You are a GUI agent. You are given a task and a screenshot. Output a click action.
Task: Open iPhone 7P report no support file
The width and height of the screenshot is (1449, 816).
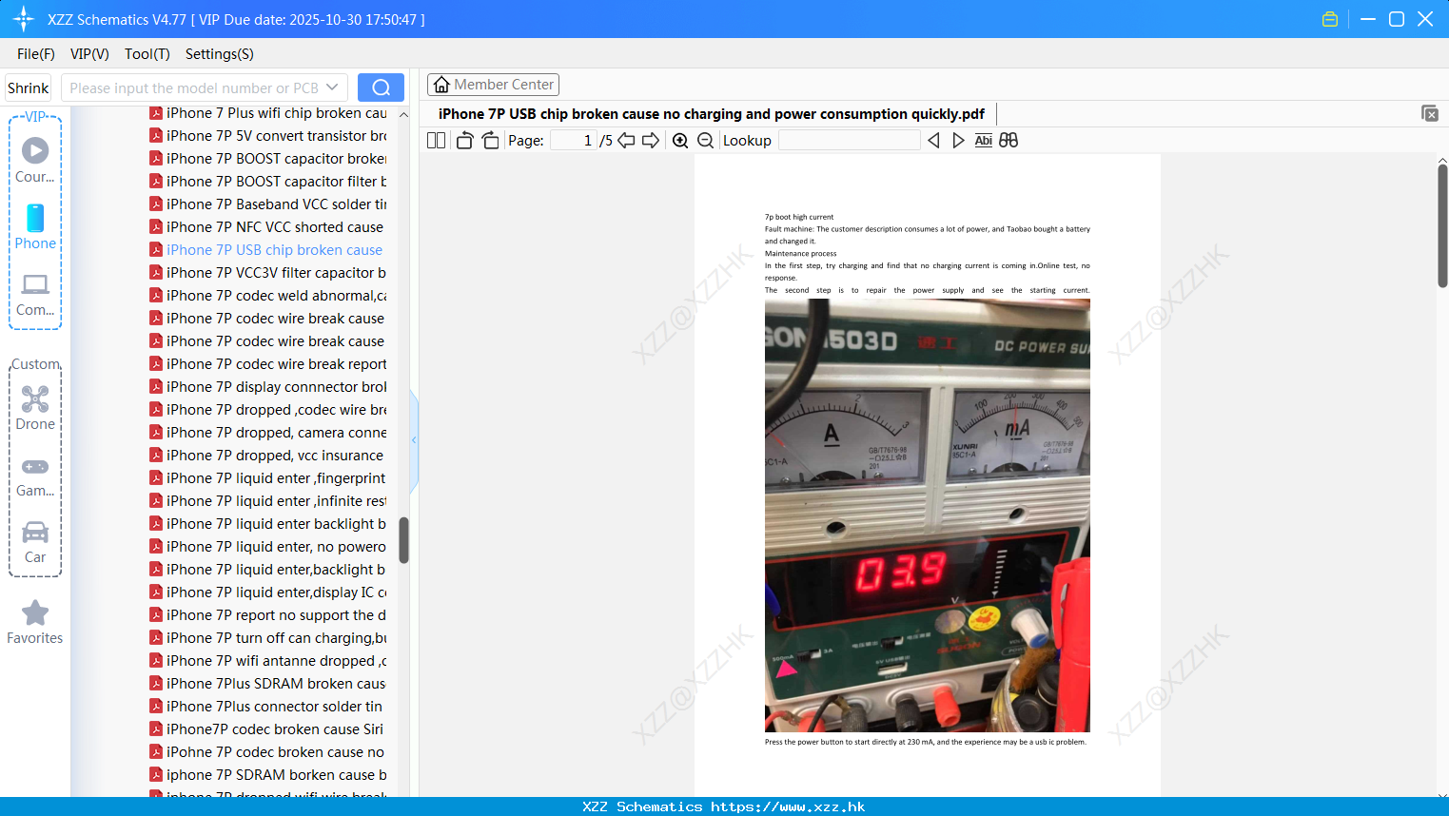pos(268,615)
